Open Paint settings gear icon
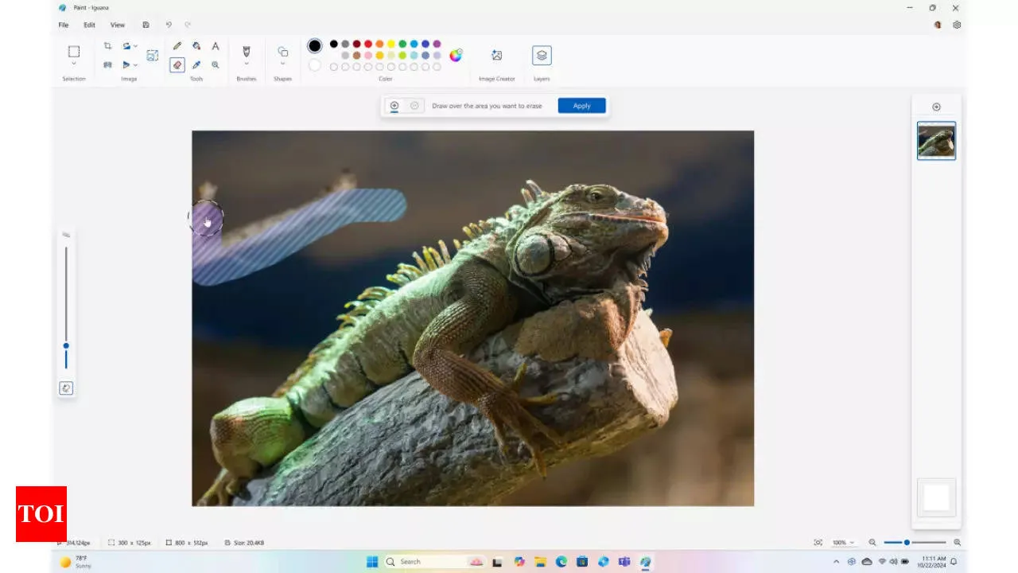Screen dimensions: 1018x573 (957, 25)
